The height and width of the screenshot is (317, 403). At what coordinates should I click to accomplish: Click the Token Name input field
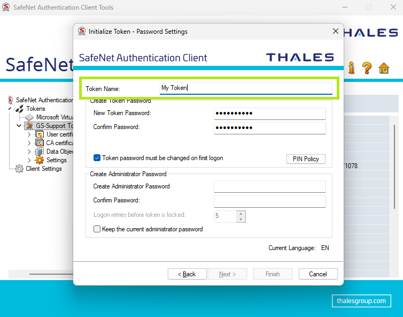tap(246, 88)
